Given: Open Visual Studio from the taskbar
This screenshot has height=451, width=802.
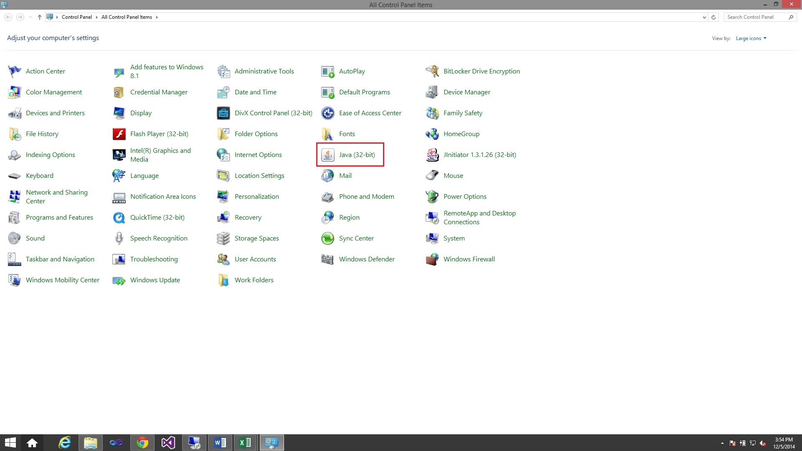Looking at the screenshot, I should [168, 443].
